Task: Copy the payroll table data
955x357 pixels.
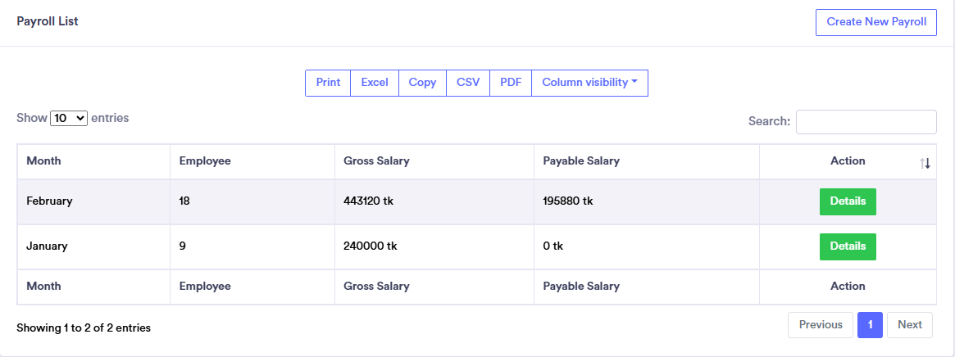Action: 422,83
